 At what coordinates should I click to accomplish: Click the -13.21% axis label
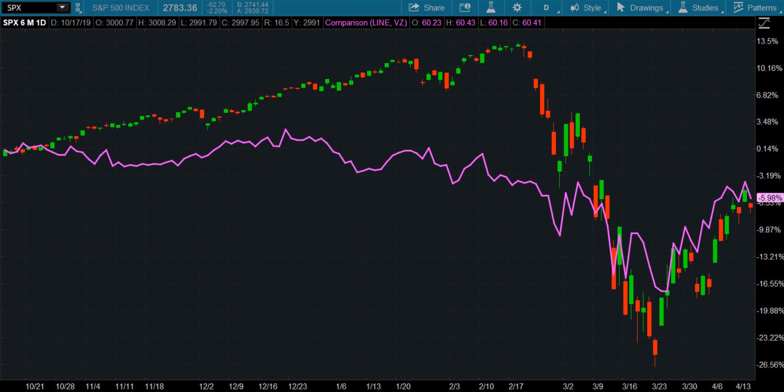(770, 257)
